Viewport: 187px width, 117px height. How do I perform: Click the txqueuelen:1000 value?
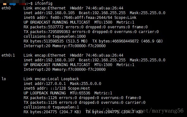(x=69, y=36)
